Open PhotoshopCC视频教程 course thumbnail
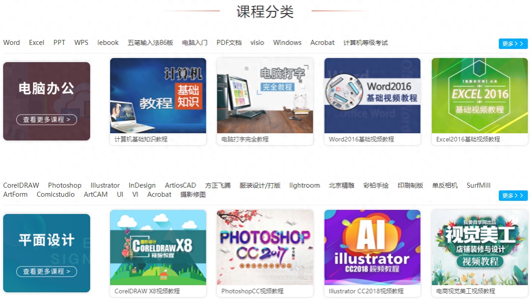This screenshot has width=531, height=301. pos(265,248)
